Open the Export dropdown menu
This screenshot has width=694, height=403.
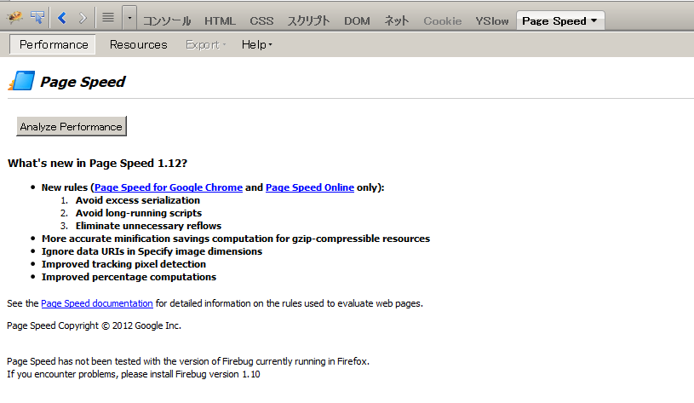(x=205, y=44)
